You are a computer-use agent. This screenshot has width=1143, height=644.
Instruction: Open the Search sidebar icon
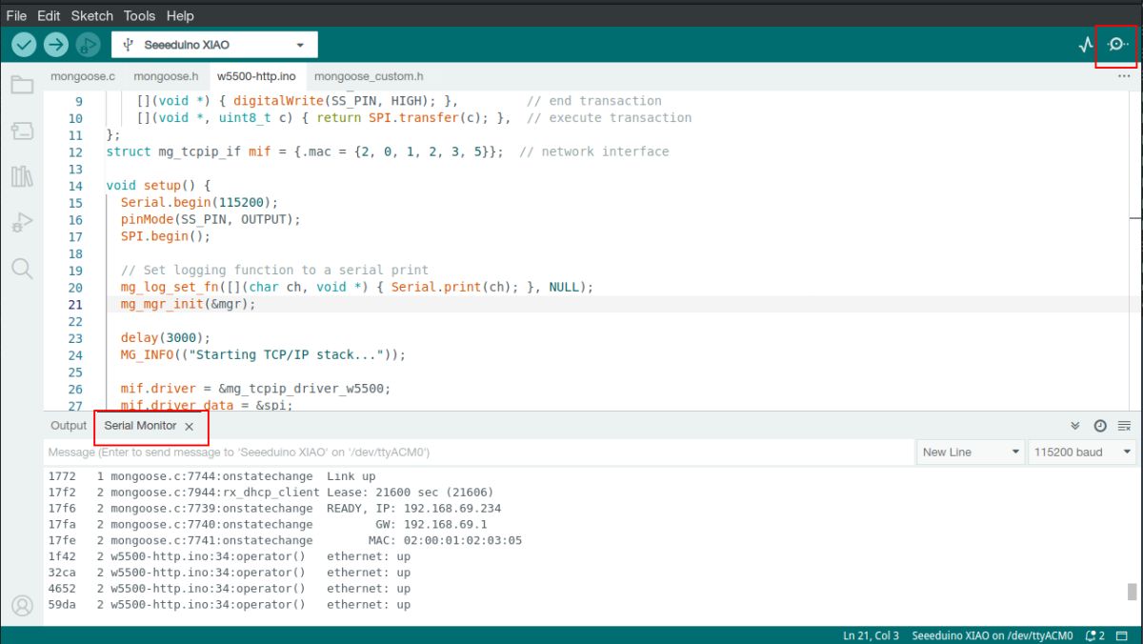click(x=22, y=268)
